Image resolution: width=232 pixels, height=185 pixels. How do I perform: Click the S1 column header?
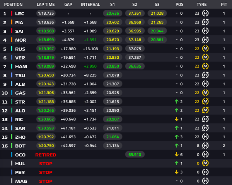113,4
